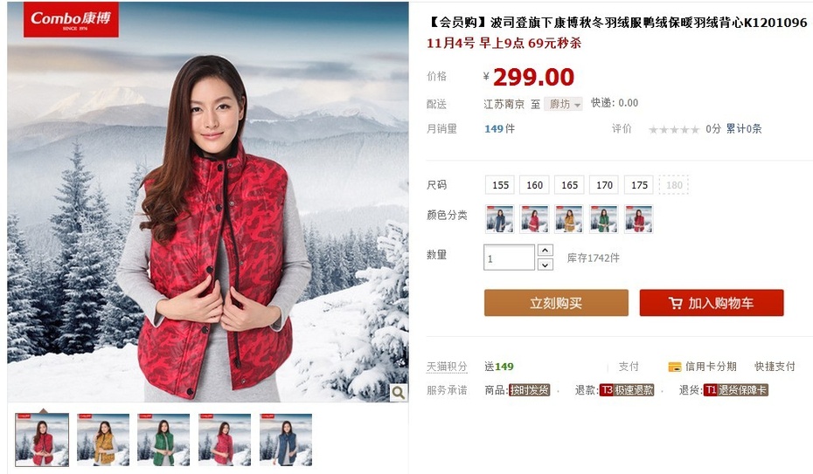This screenshot has height=474, width=813.
Task: Click 加入购物车 add to cart button
Action: click(712, 303)
